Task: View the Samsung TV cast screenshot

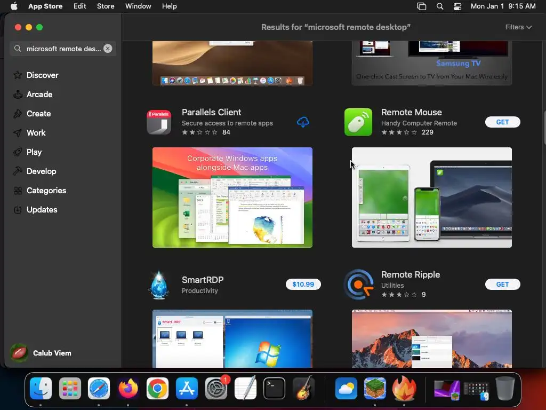Action: [x=432, y=63]
